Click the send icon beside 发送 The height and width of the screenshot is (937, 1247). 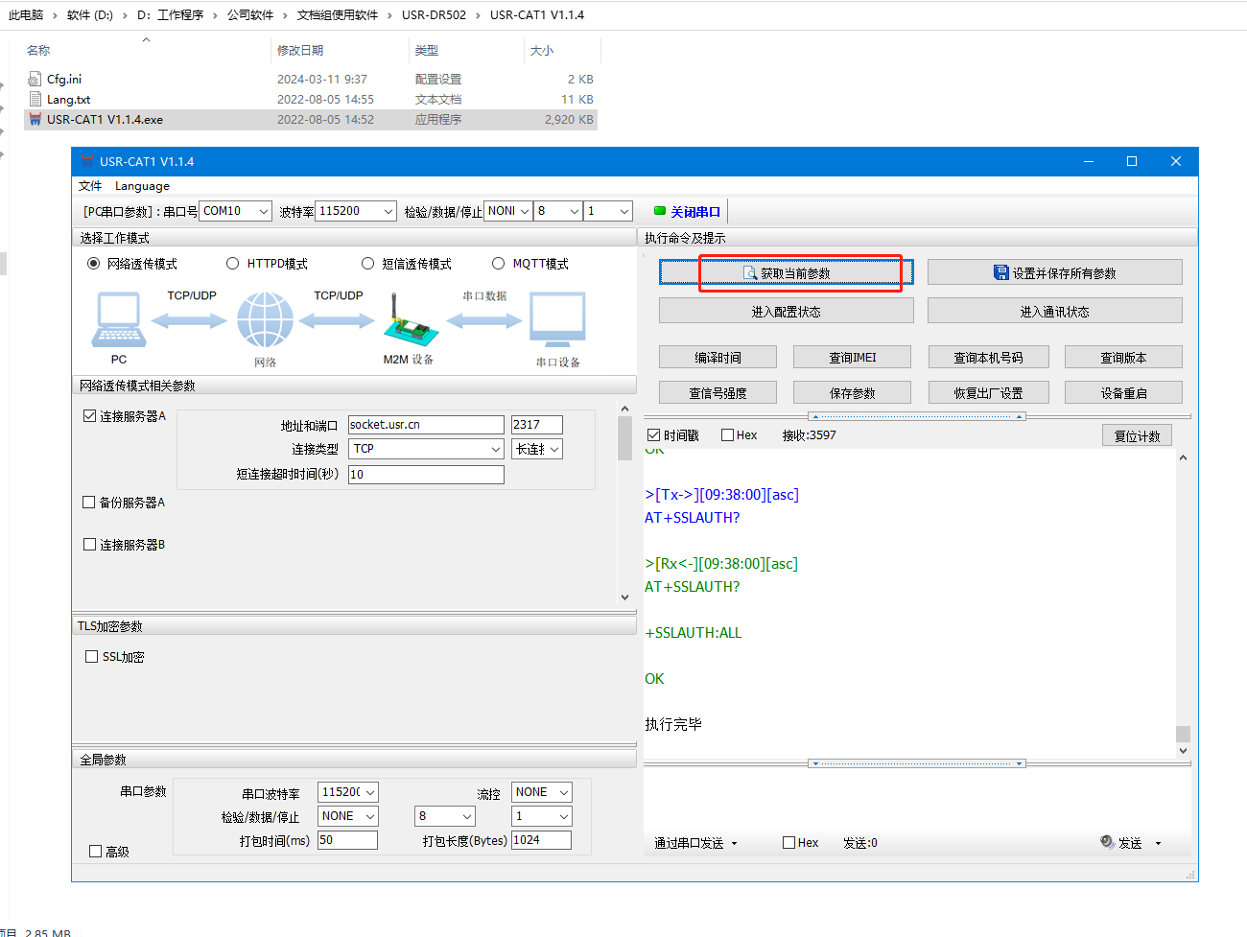pos(1107,842)
